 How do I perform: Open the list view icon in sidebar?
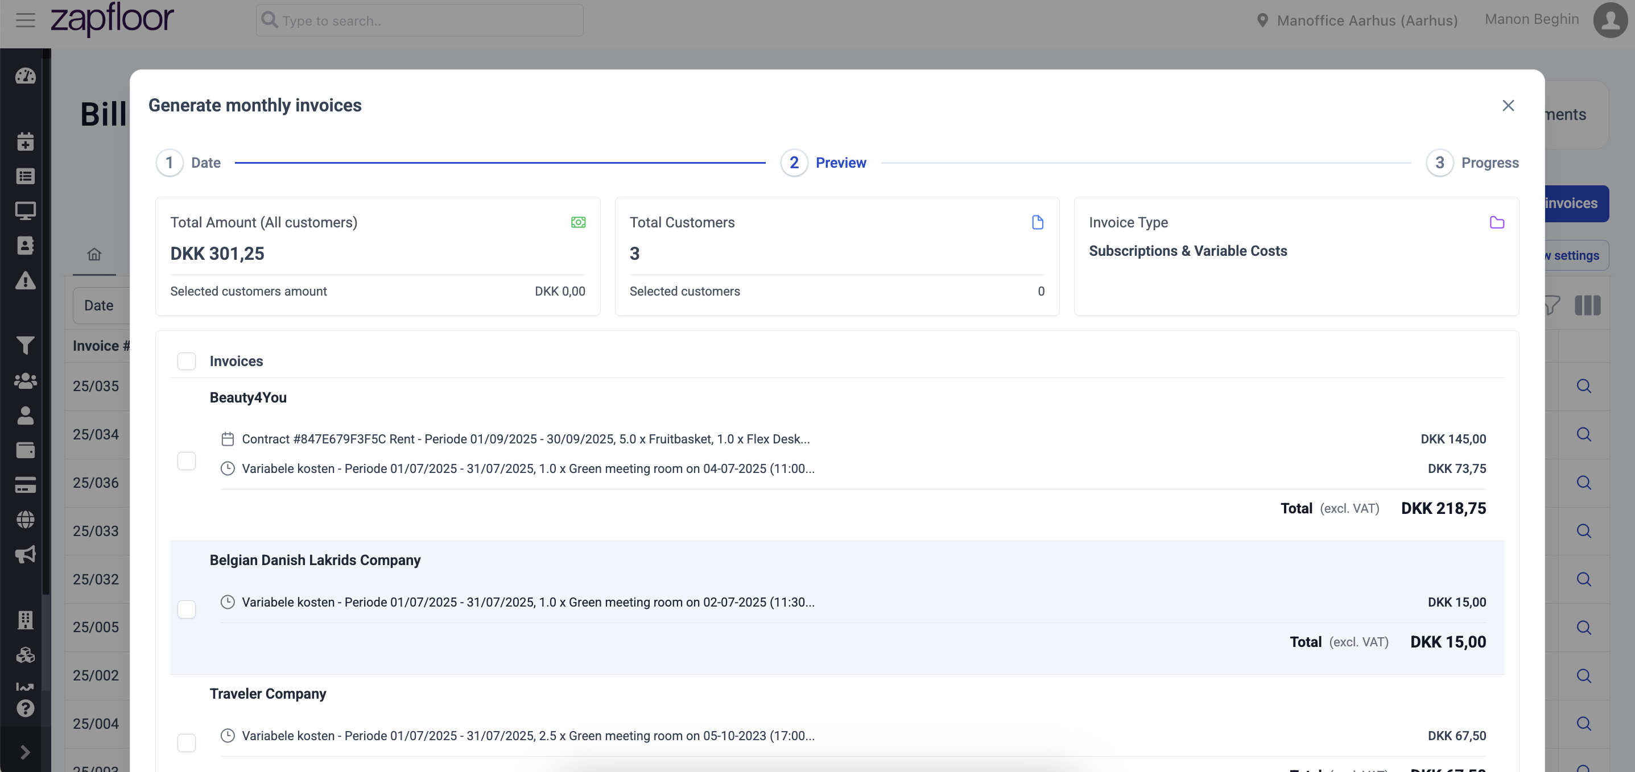26,176
